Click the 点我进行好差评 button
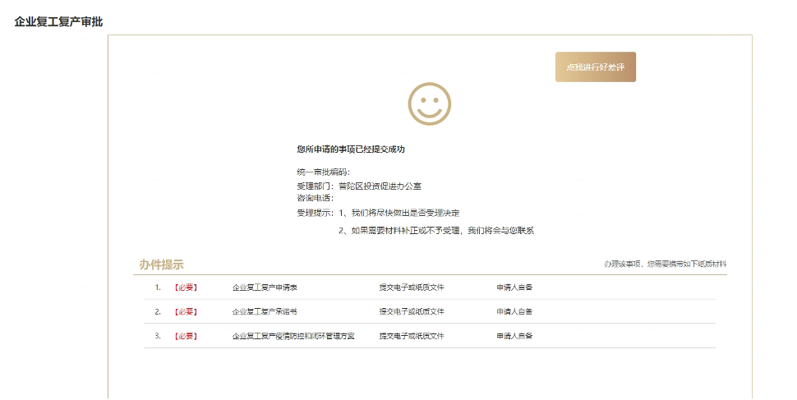797x400 pixels. (x=595, y=67)
